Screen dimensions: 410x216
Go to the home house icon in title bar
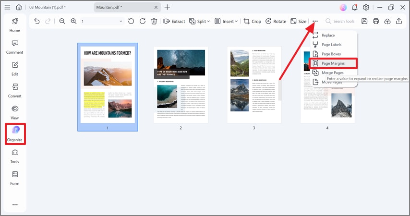pyautogui.click(x=19, y=7)
